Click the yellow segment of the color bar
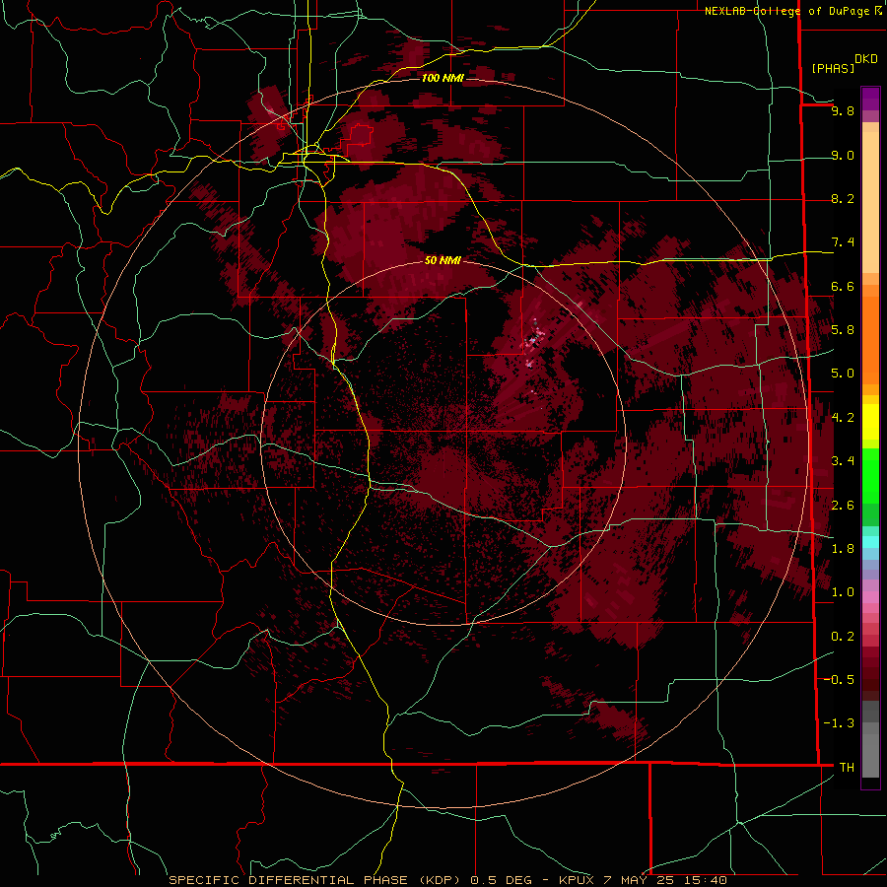 pos(870,422)
